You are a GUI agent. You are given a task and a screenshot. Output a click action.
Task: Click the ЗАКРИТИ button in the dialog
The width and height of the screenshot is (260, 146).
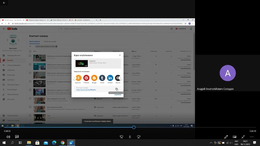pyautogui.click(x=118, y=95)
